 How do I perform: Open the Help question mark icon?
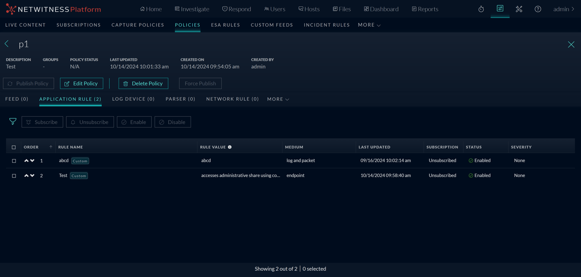coord(538,9)
